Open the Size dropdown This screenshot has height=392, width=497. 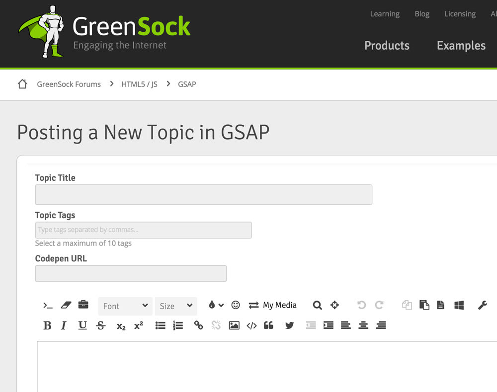pyautogui.click(x=176, y=306)
